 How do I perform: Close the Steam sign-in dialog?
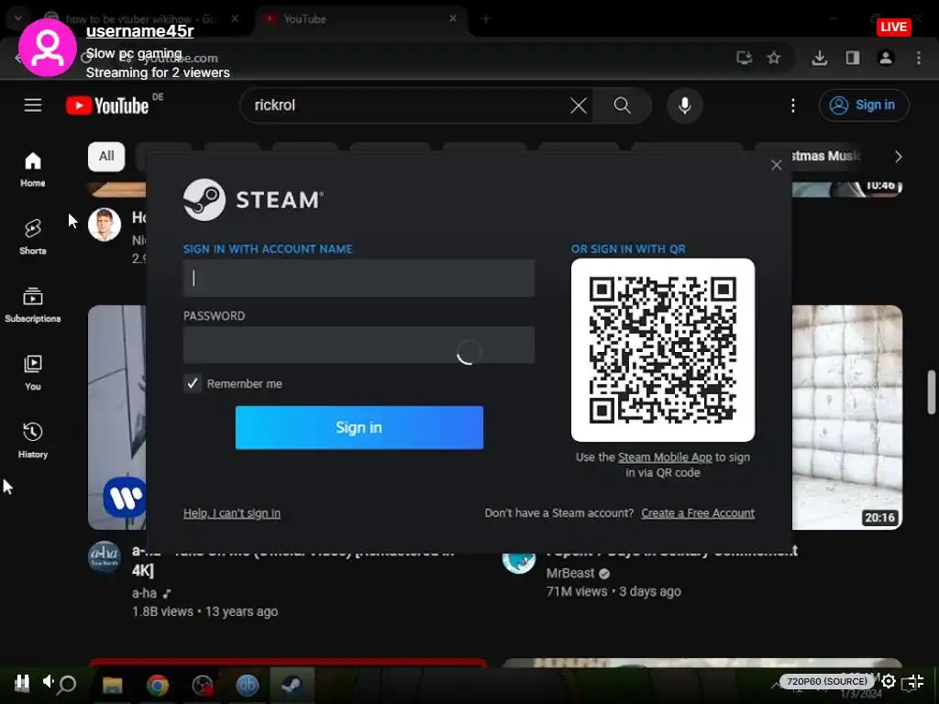coord(776,165)
